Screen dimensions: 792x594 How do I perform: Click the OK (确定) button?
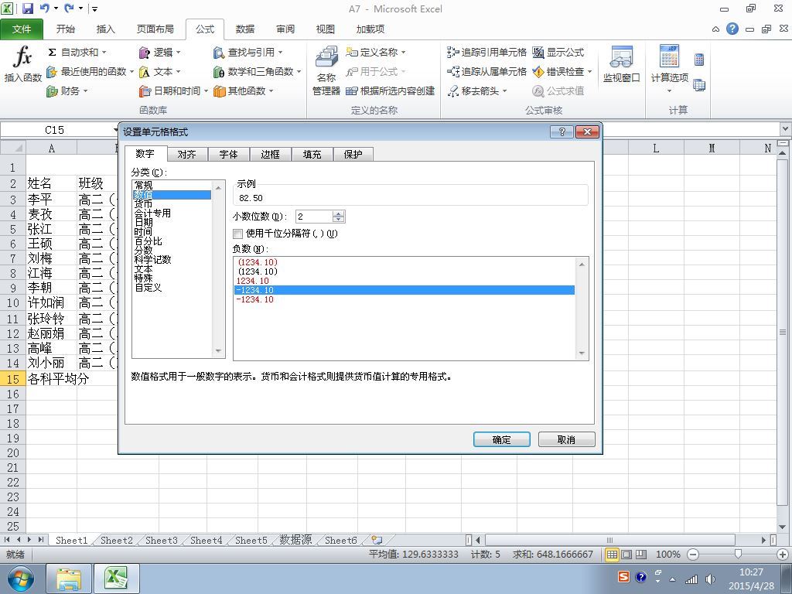501,439
